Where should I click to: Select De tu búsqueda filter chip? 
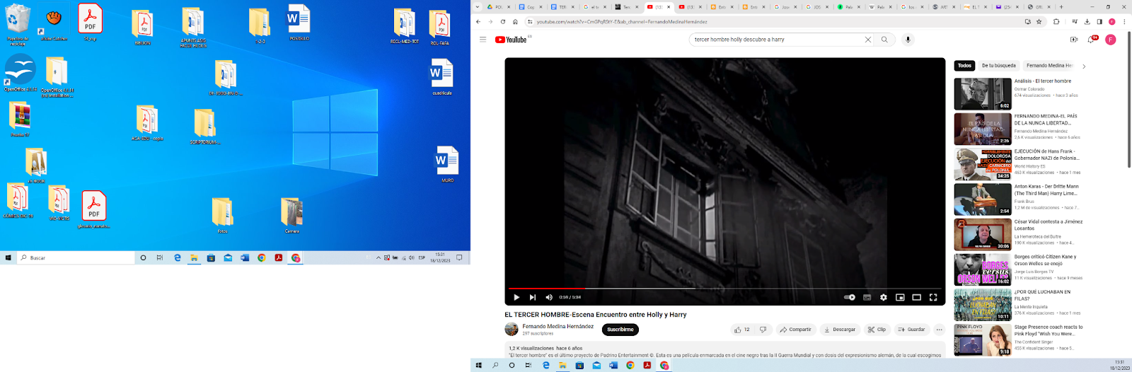[x=999, y=66]
